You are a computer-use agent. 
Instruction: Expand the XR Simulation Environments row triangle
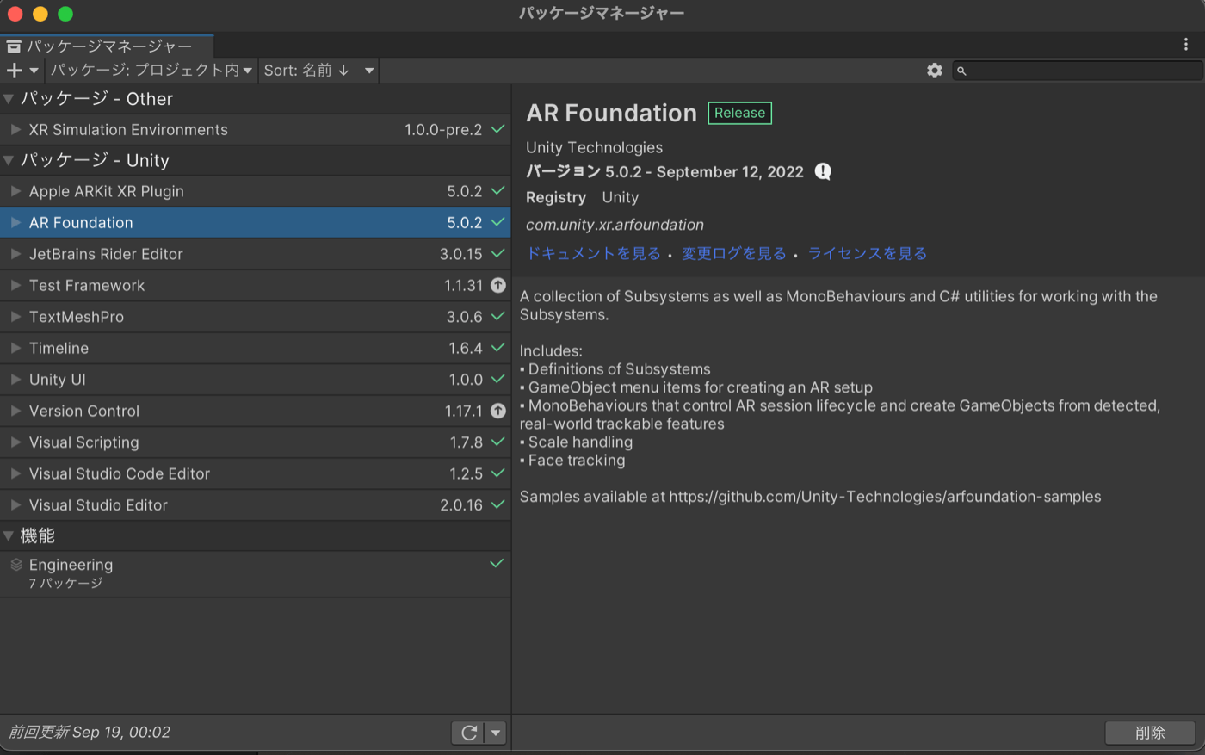[x=15, y=129]
